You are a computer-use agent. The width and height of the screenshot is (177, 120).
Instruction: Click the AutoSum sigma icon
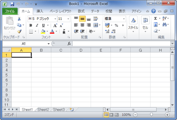coord(155,18)
